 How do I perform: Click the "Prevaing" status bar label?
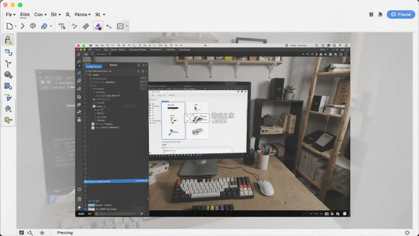[65, 233]
